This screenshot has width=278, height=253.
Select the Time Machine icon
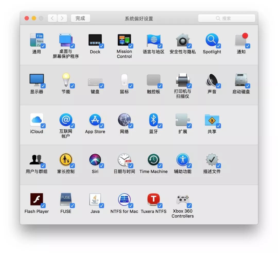tap(153, 160)
